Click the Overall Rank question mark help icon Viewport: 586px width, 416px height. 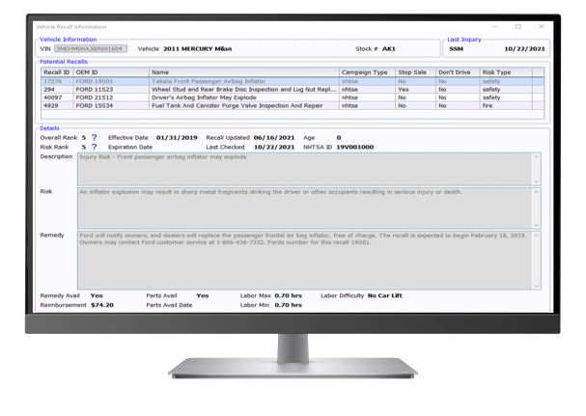tap(95, 138)
